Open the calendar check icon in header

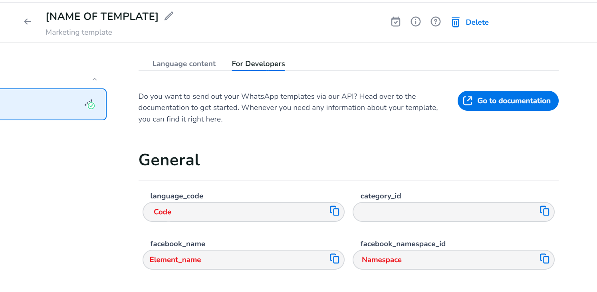point(395,22)
